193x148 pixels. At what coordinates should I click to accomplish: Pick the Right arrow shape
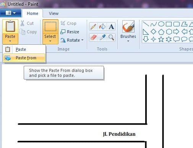coord(176,32)
